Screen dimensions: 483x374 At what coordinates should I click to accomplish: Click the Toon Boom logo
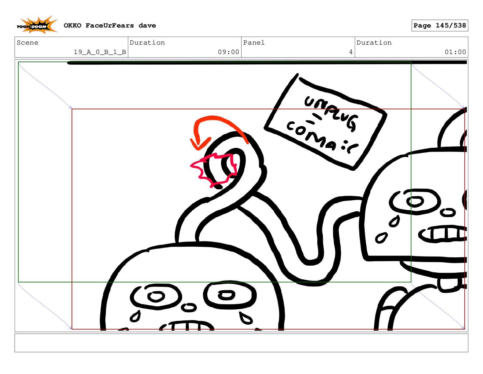[x=37, y=25]
